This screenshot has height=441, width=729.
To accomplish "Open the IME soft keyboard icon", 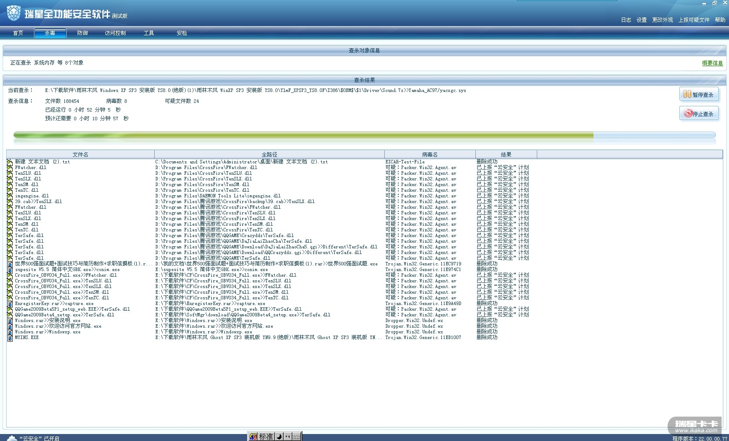I will coord(296,436).
